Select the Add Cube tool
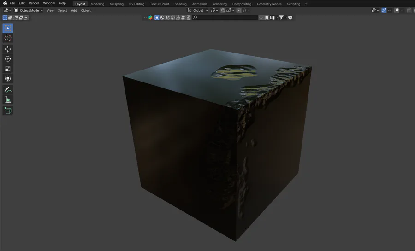The width and height of the screenshot is (415, 251). (x=8, y=111)
